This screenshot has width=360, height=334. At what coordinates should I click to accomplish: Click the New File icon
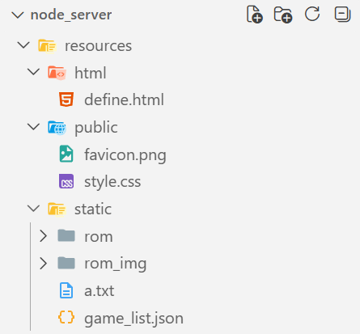point(255,15)
